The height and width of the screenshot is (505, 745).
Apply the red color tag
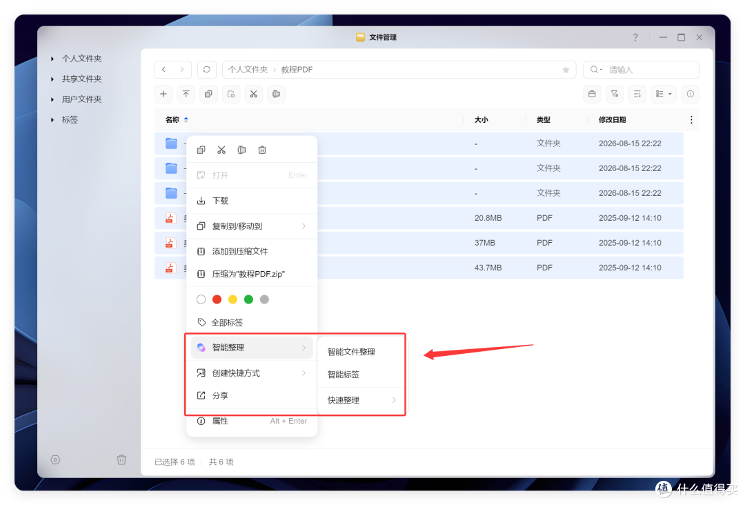click(217, 299)
